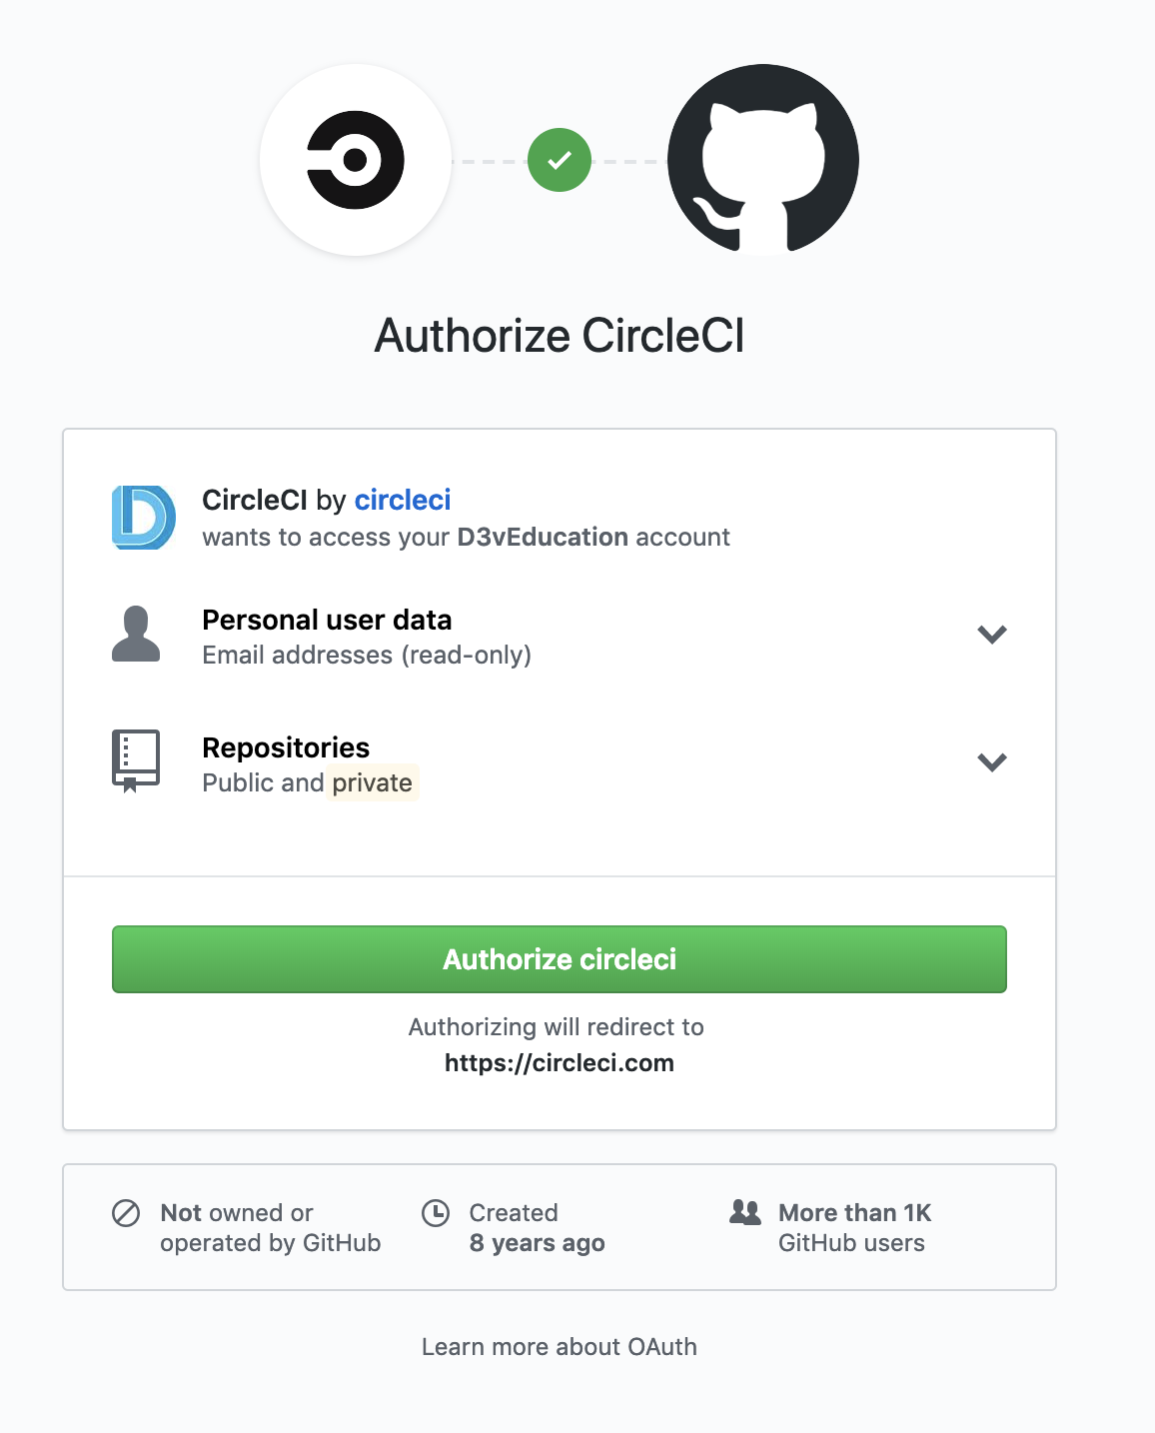1155x1433 pixels.
Task: Click the blue D app avatar
Action: pos(143,518)
